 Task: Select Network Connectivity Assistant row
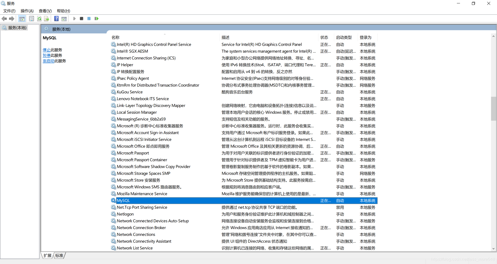pos(244,241)
